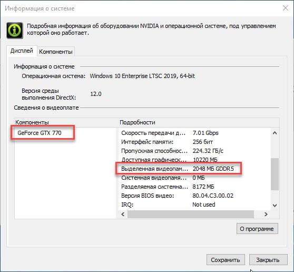Click the vertical scrollbar thumb in details
This screenshot has height=272, width=294.
(x=275, y=174)
